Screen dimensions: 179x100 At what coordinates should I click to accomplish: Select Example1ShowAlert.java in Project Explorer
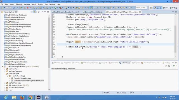22,78
